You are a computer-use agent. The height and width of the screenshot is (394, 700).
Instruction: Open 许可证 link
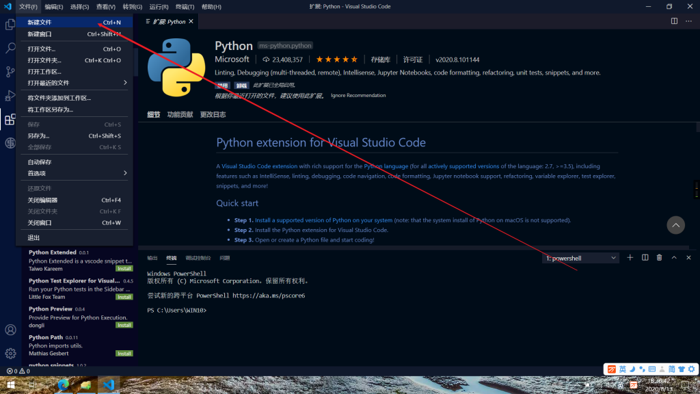click(x=412, y=60)
